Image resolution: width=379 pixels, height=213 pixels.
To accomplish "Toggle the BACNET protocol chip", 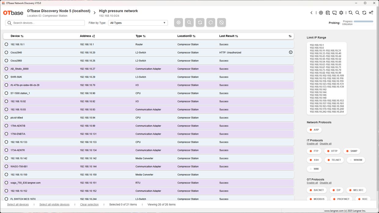I will click(x=317, y=190).
